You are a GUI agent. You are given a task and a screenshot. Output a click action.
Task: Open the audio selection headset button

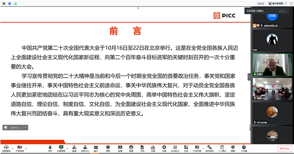[6, 149]
